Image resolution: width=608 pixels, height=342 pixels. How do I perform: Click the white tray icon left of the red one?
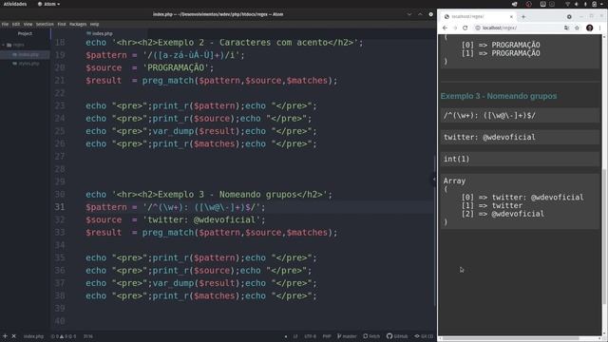pos(515,4)
